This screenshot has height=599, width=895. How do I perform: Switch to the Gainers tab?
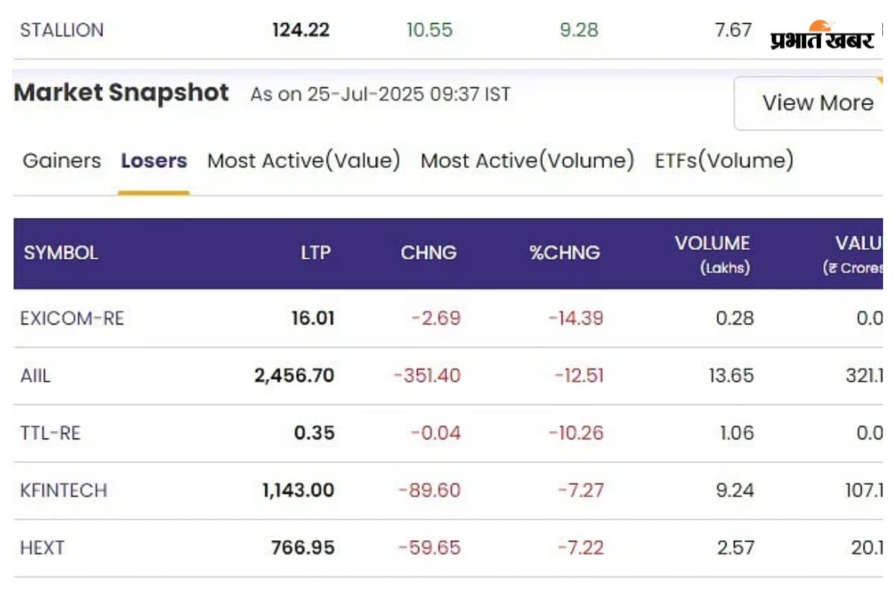(62, 161)
